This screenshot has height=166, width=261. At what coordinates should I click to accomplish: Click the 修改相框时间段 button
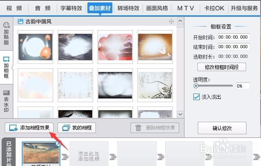tap(222, 67)
